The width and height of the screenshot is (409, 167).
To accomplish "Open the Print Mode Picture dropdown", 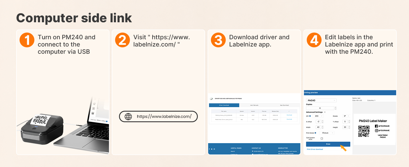I will pos(327,133).
